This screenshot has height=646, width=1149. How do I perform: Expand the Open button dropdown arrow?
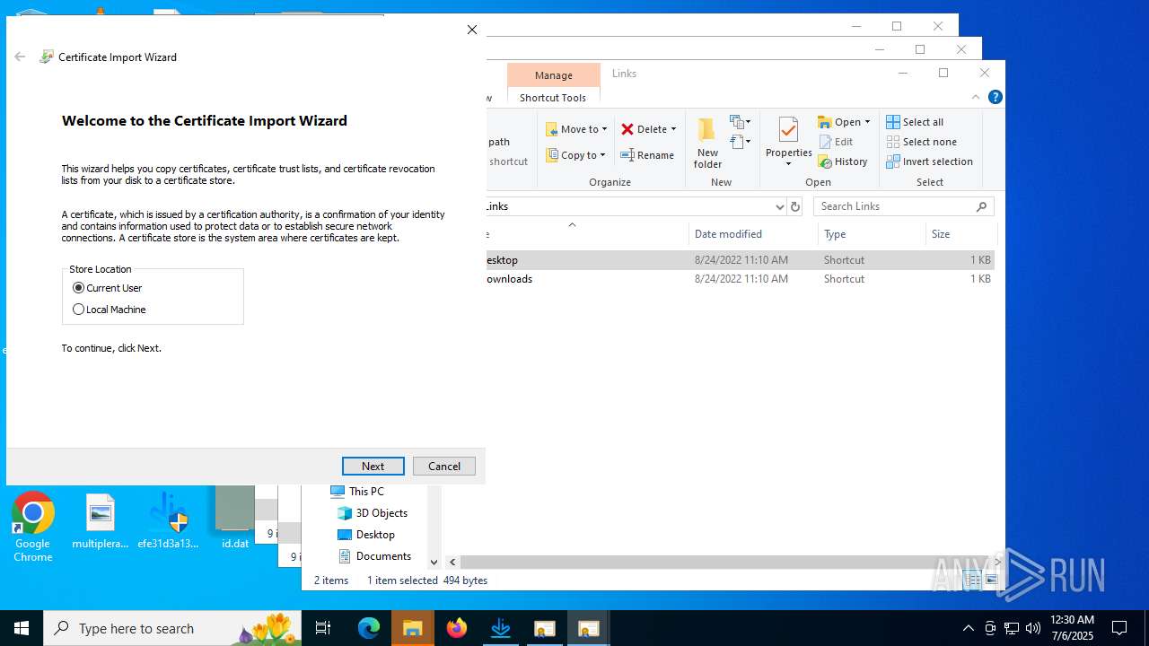[x=867, y=122]
